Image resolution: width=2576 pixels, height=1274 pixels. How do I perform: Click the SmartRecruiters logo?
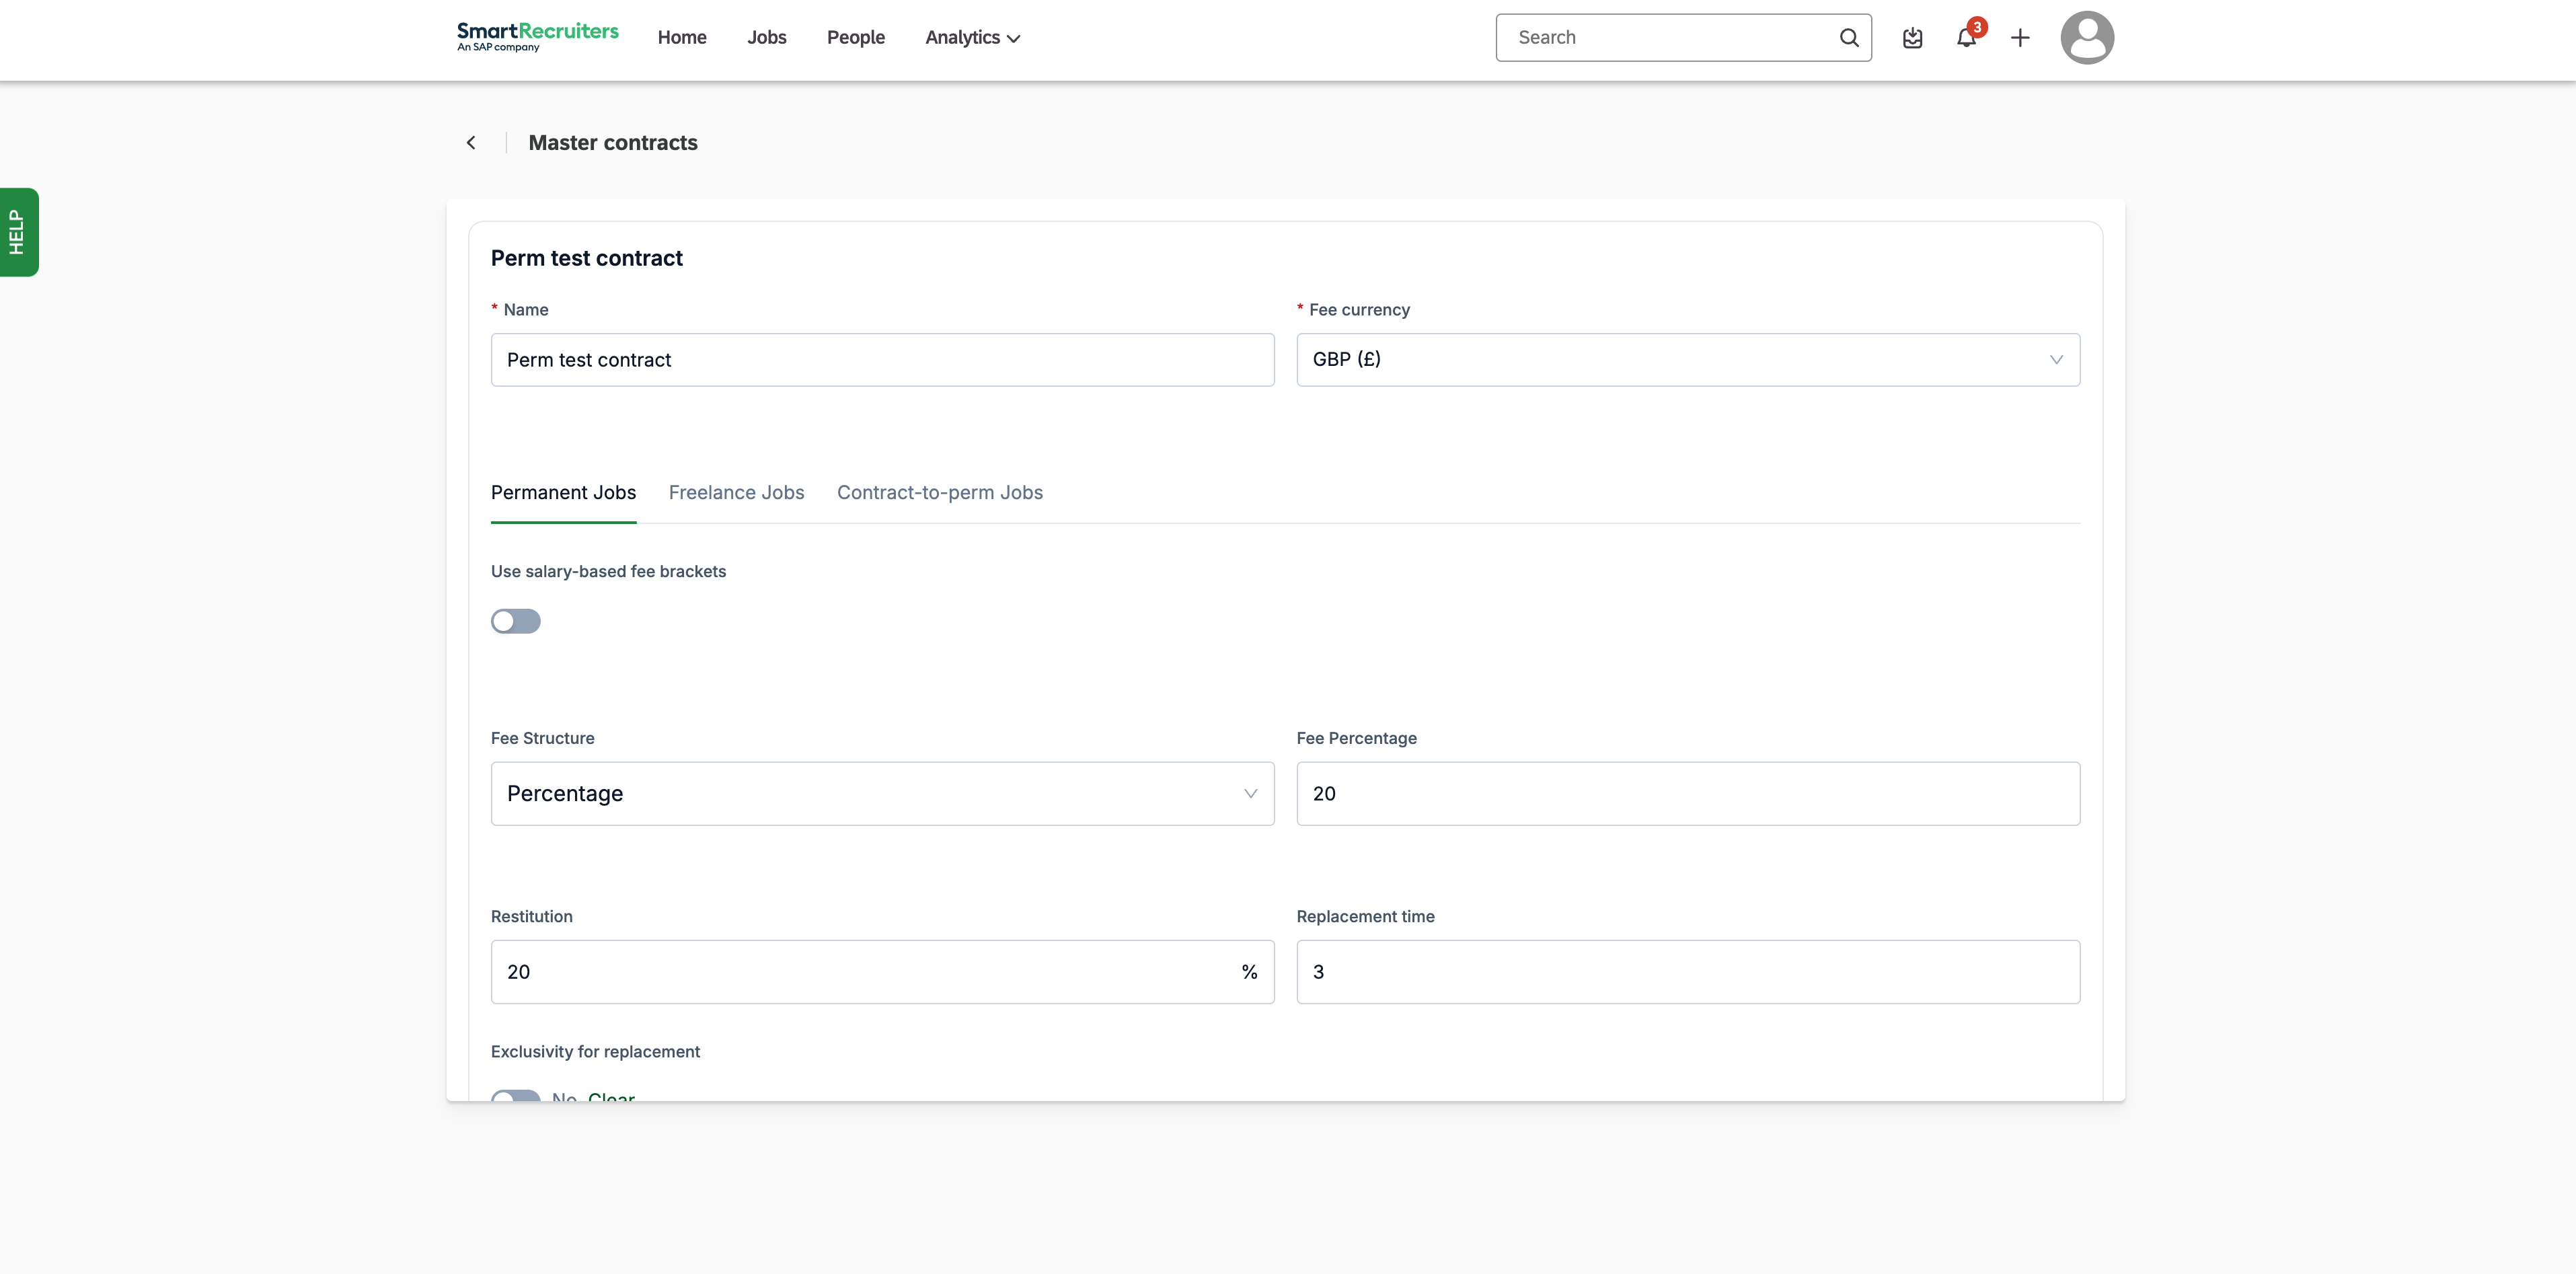point(537,37)
